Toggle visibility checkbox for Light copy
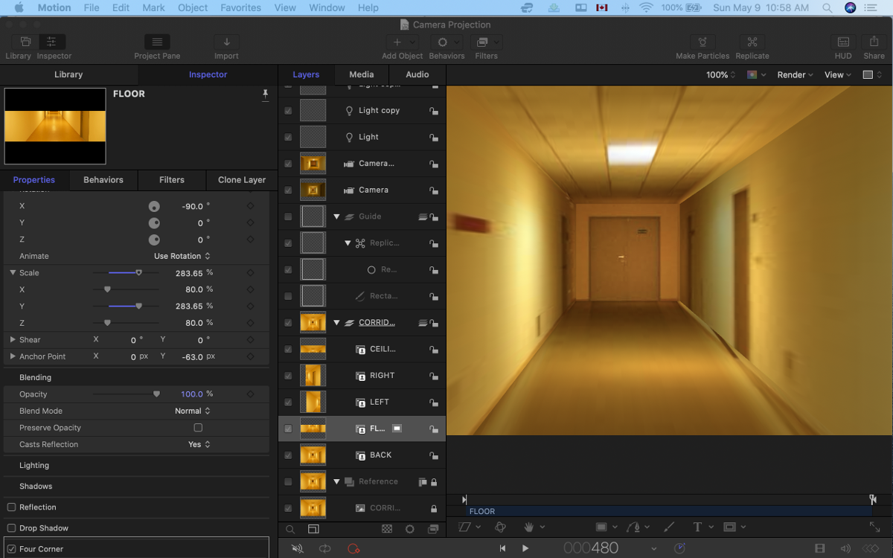Viewport: 893px width, 558px height. pos(288,111)
